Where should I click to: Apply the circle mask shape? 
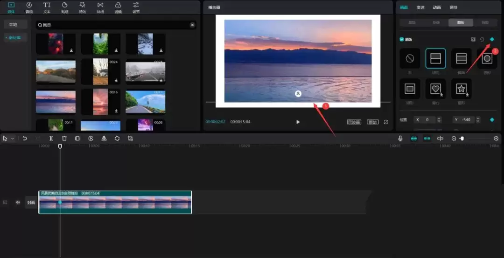pos(487,59)
